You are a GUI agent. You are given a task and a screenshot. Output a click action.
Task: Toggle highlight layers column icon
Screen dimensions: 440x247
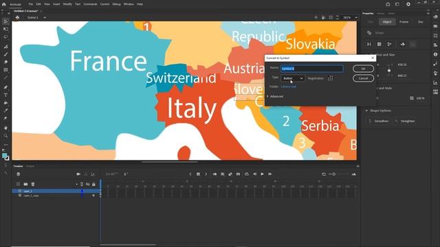(x=82, y=185)
